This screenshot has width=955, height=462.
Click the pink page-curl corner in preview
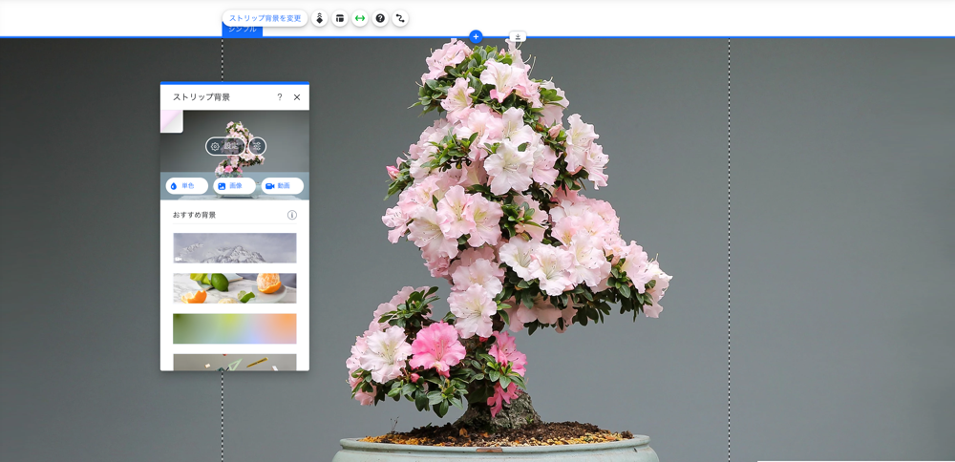click(171, 120)
